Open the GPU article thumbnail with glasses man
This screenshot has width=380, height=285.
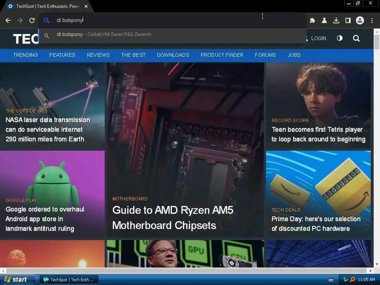coord(185,254)
